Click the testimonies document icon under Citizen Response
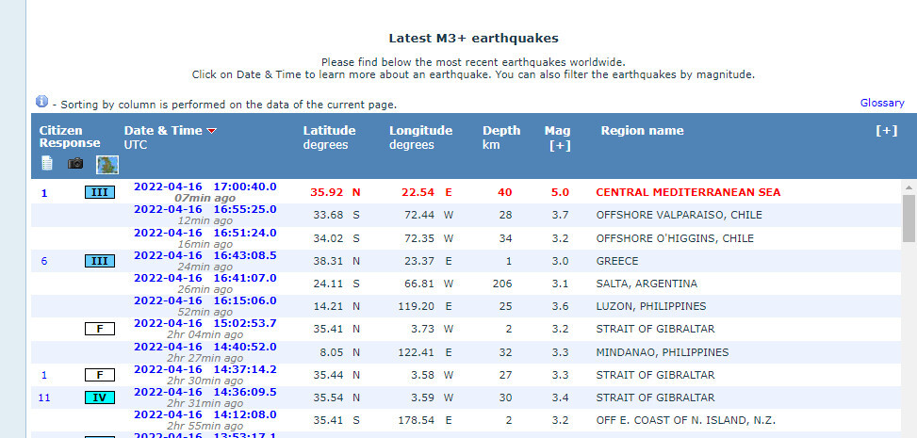The image size is (917, 438). click(47, 164)
